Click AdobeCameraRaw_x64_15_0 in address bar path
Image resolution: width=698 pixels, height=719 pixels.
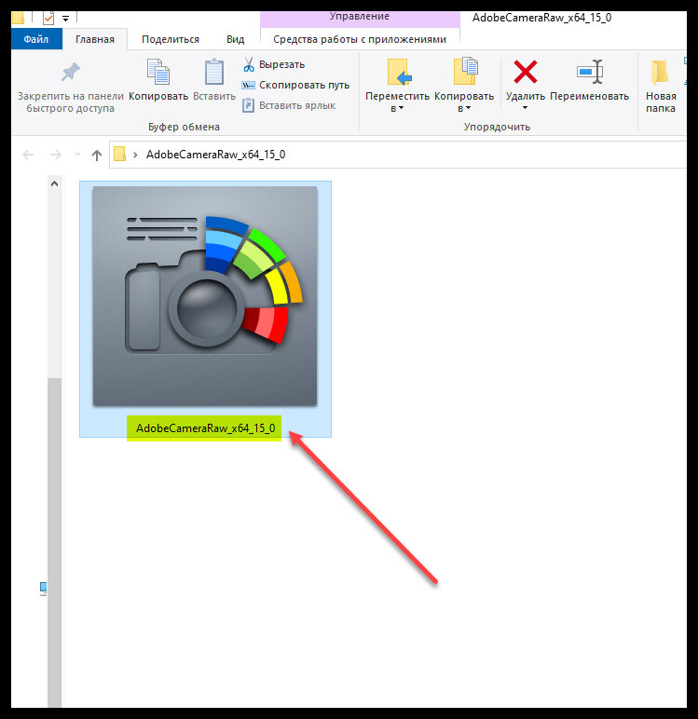(x=215, y=155)
